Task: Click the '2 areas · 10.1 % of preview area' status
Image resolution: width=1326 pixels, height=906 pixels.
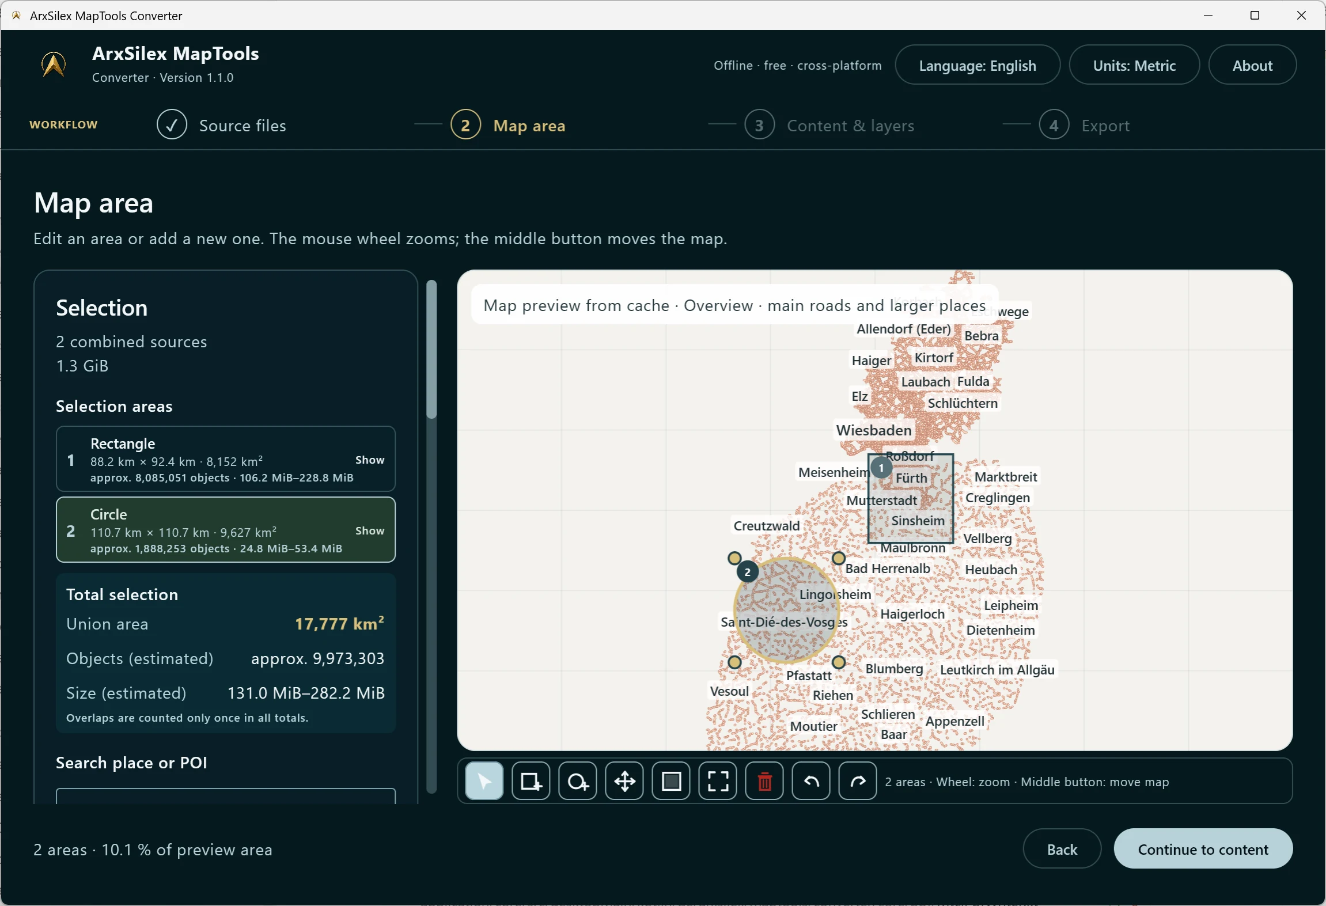Action: coord(153,850)
